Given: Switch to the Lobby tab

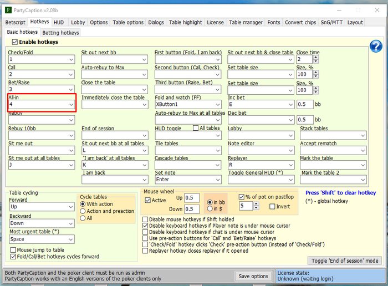Looking at the screenshot, I should click(x=78, y=22).
